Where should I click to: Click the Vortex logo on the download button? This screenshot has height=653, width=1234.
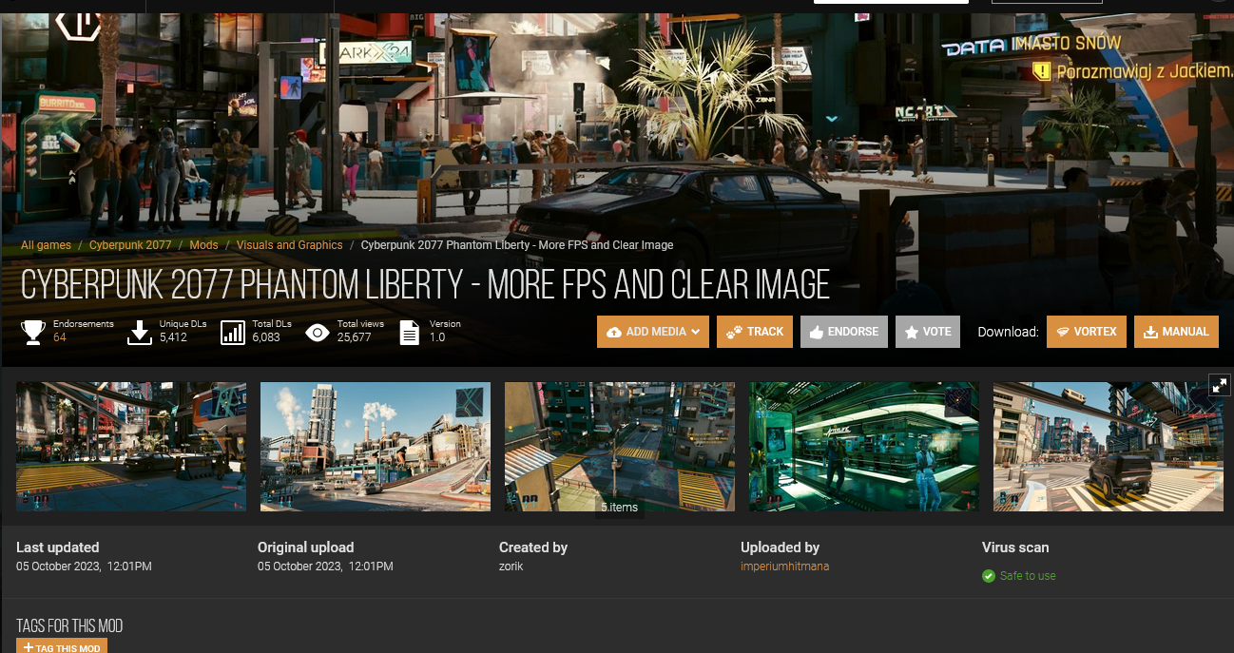pos(1064,332)
